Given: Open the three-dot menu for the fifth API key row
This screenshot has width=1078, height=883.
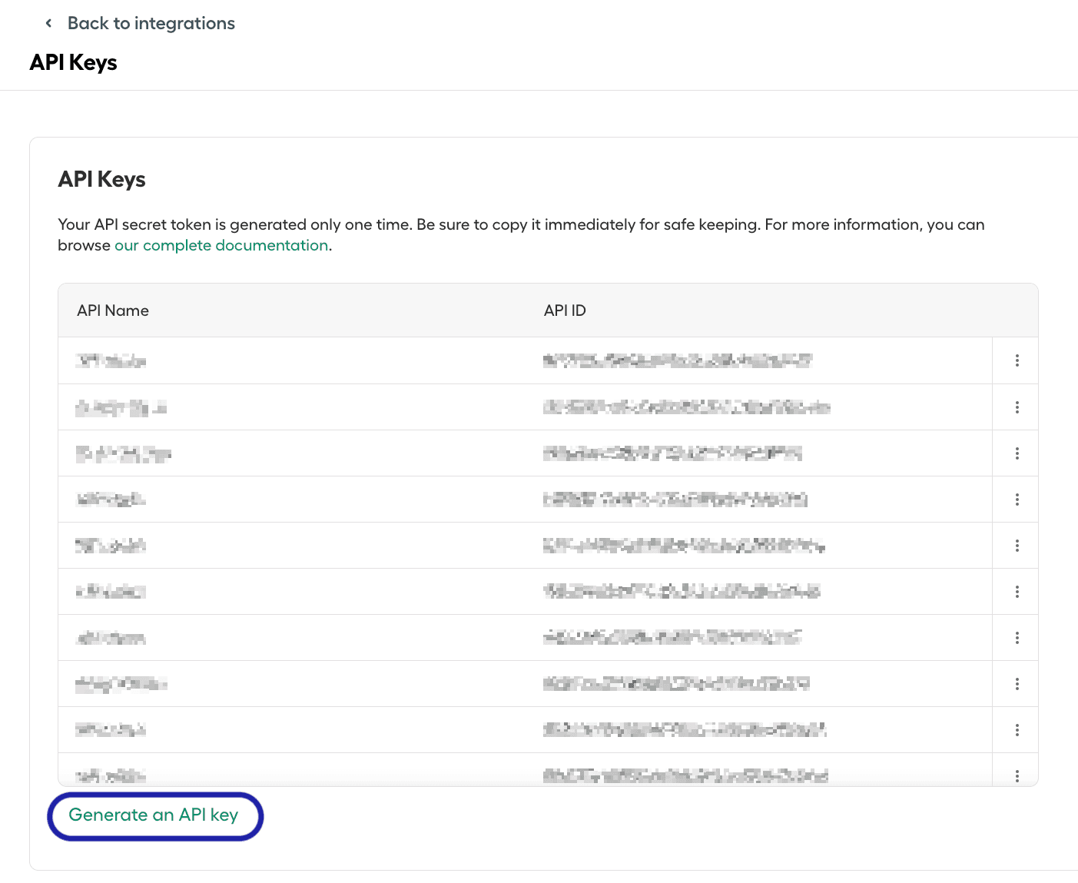Looking at the screenshot, I should click(x=1017, y=546).
